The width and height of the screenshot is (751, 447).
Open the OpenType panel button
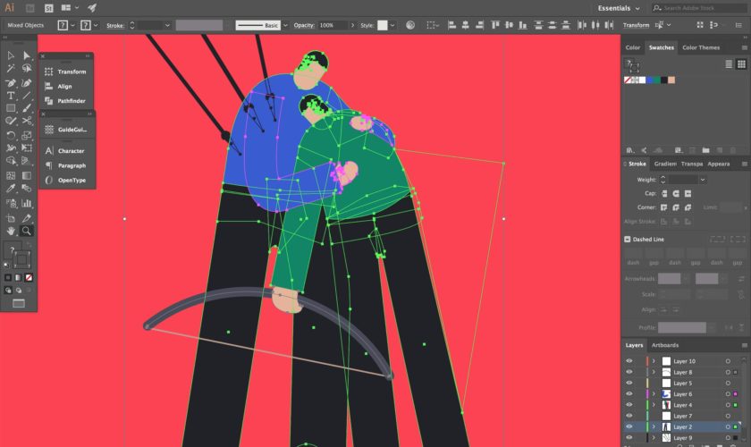point(66,181)
